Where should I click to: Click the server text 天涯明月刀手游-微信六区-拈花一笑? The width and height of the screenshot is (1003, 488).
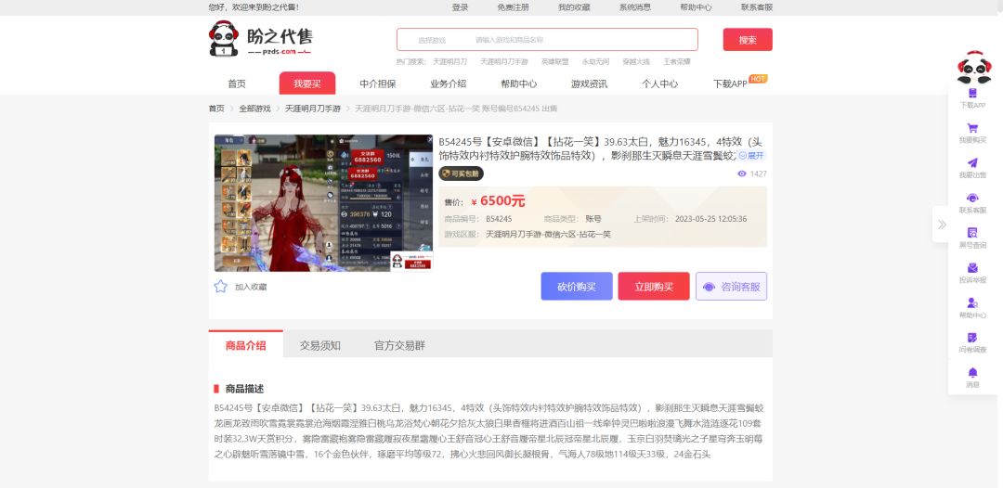pyautogui.click(x=548, y=235)
